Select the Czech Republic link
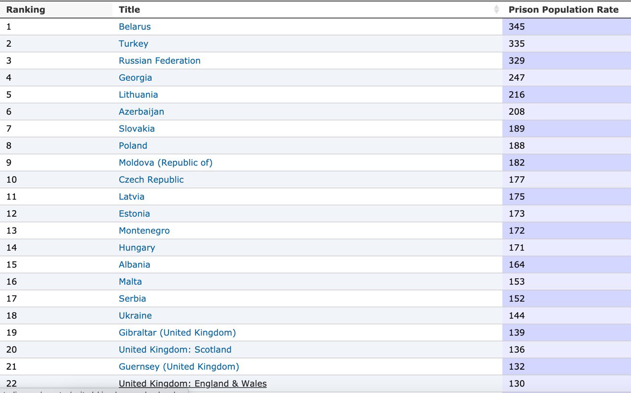This screenshot has height=393, width=631. [x=151, y=180]
